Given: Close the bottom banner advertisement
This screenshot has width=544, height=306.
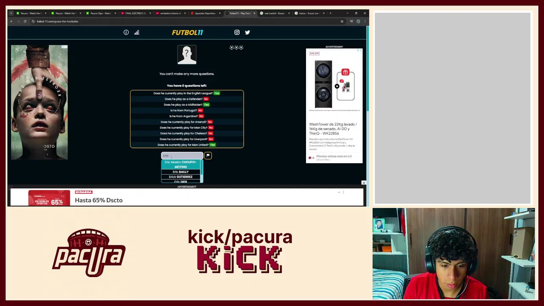Looking at the screenshot, I should click(x=363, y=183).
